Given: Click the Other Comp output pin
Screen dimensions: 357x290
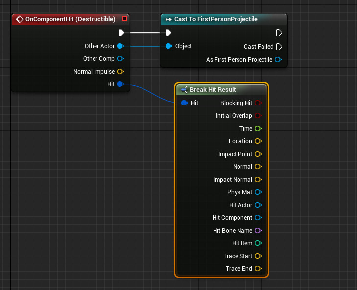Looking at the screenshot, I should click(x=120, y=59).
